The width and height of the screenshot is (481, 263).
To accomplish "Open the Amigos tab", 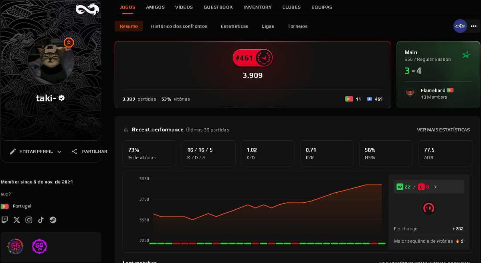I will coord(155,7).
